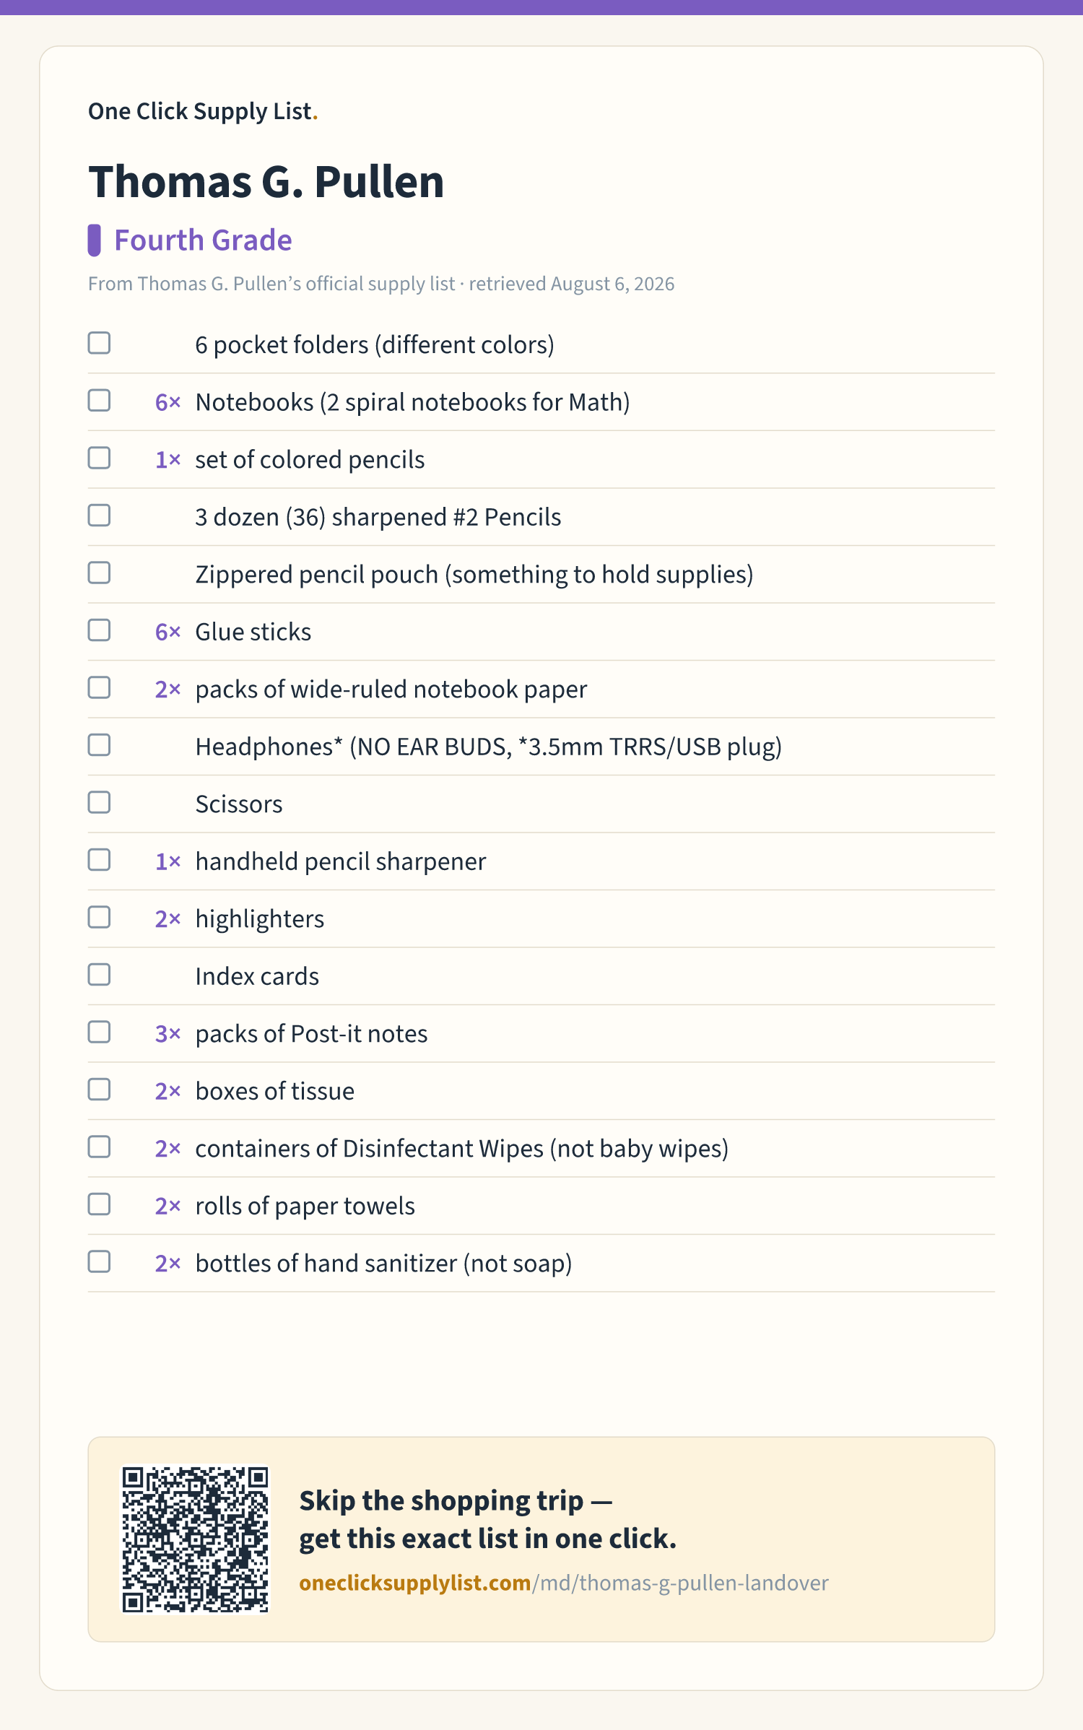Check the handheld pencil sharpener box
1083x1730 pixels.
pyautogui.click(x=99, y=860)
